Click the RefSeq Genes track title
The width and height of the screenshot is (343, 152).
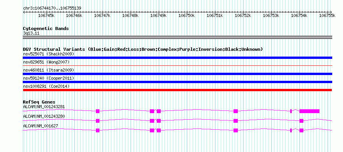pyautogui.click(x=39, y=102)
